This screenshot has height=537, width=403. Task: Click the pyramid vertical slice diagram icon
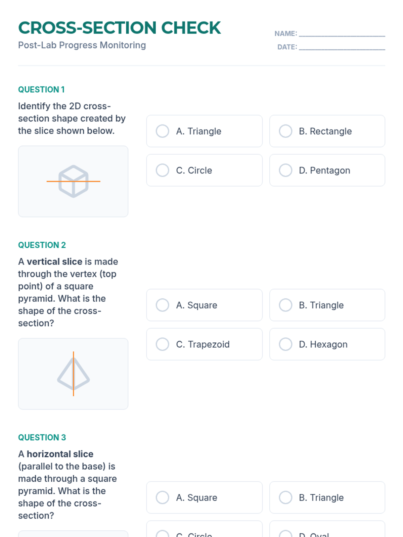click(73, 374)
